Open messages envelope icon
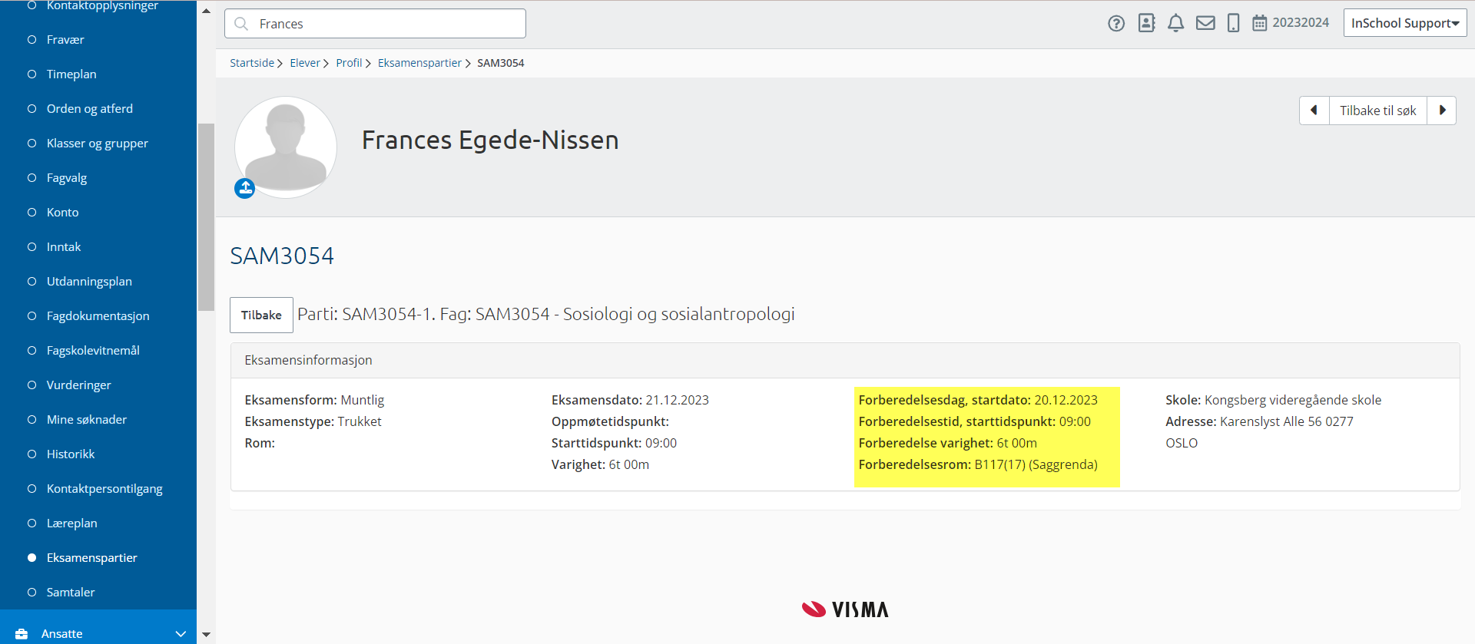The height and width of the screenshot is (644, 1475). click(x=1205, y=23)
